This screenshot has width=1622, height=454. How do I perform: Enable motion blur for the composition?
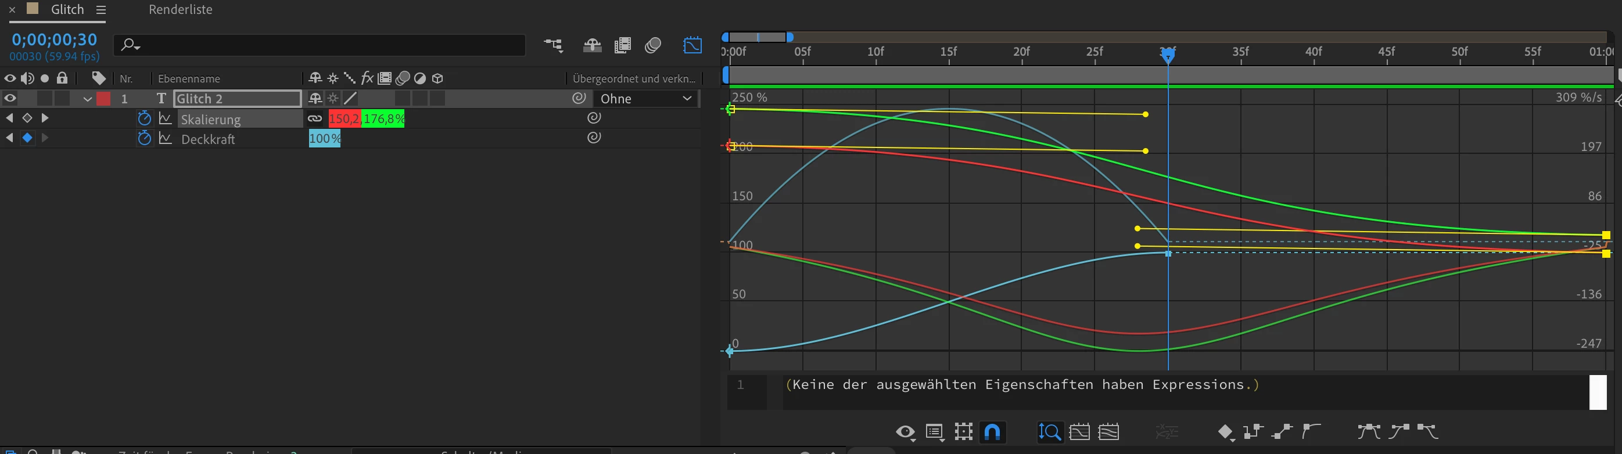653,45
